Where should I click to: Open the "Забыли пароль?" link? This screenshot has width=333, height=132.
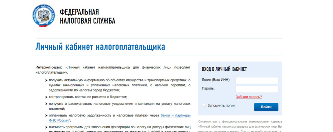tap(249, 97)
